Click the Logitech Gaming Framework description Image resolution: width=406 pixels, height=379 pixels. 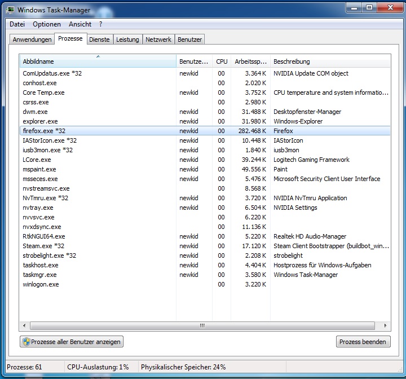[x=311, y=160]
